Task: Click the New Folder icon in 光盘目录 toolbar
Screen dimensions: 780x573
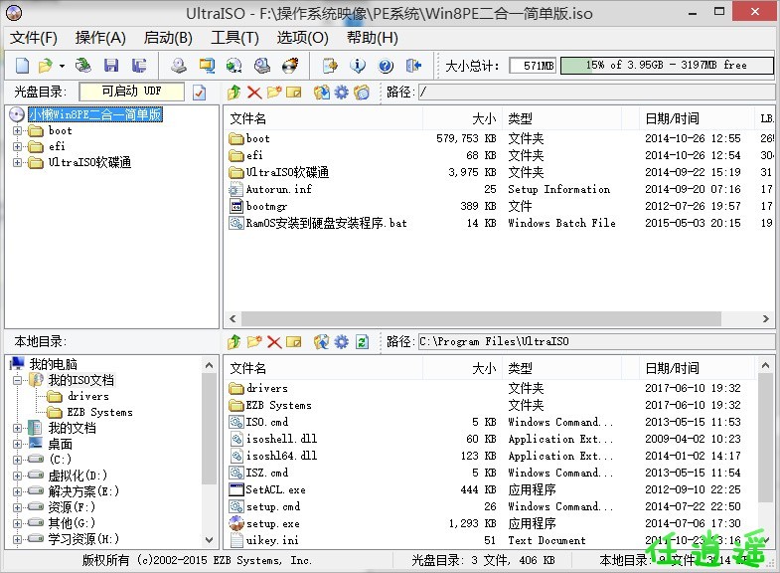Action: [x=274, y=93]
